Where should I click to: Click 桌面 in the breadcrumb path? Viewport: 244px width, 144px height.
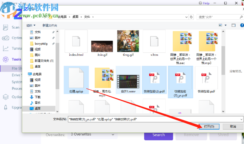[75, 17]
